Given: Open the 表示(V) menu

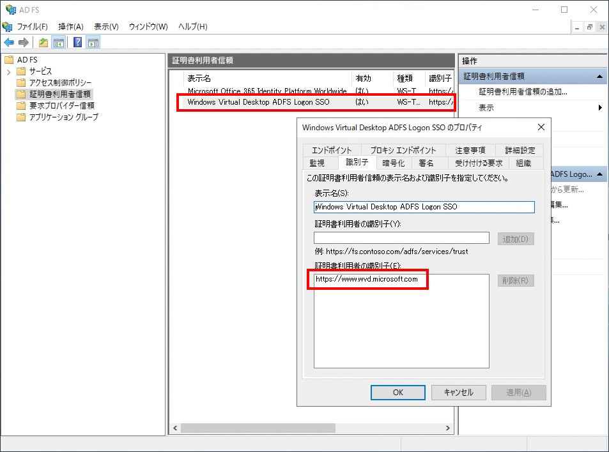Looking at the screenshot, I should [x=106, y=26].
